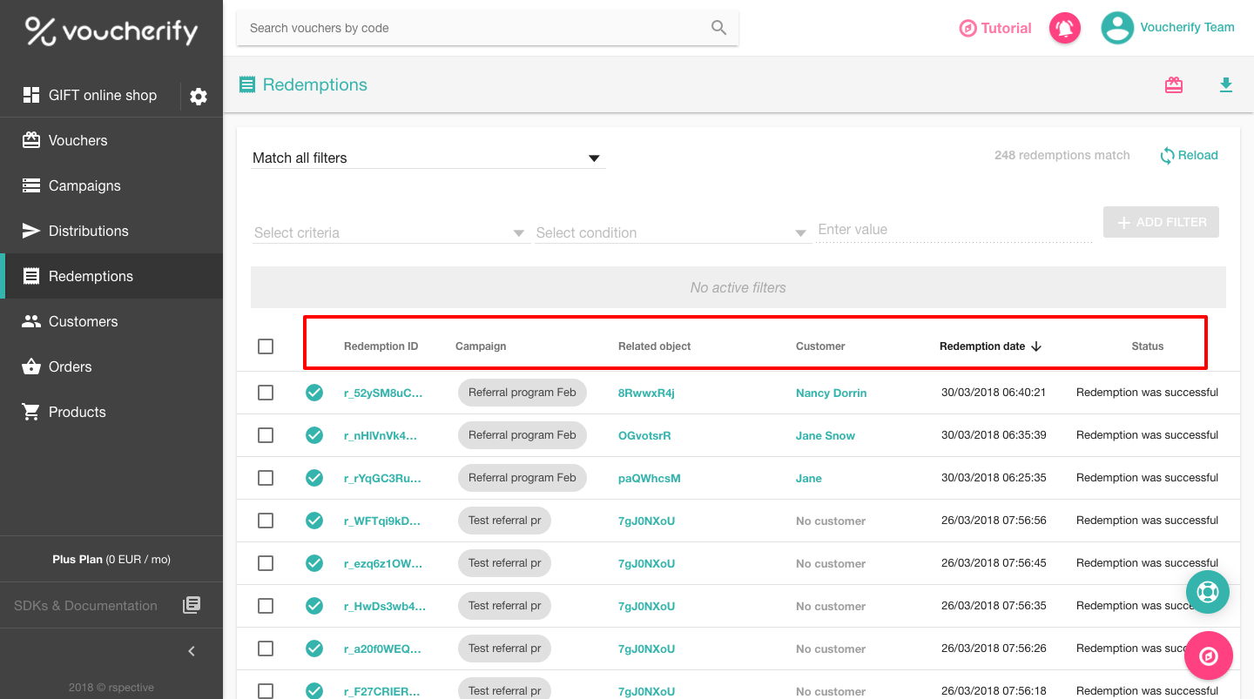Open customer Jane Snow
This screenshot has height=699, width=1254.
coord(826,435)
